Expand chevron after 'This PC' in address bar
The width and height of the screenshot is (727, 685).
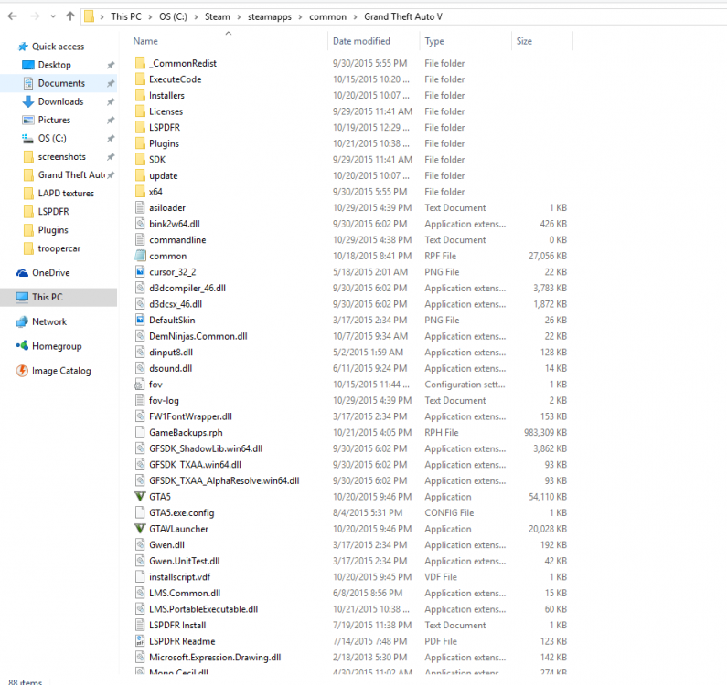[151, 17]
